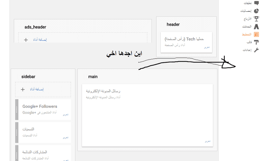Open the campaigns (الحملات) icon

256,27
